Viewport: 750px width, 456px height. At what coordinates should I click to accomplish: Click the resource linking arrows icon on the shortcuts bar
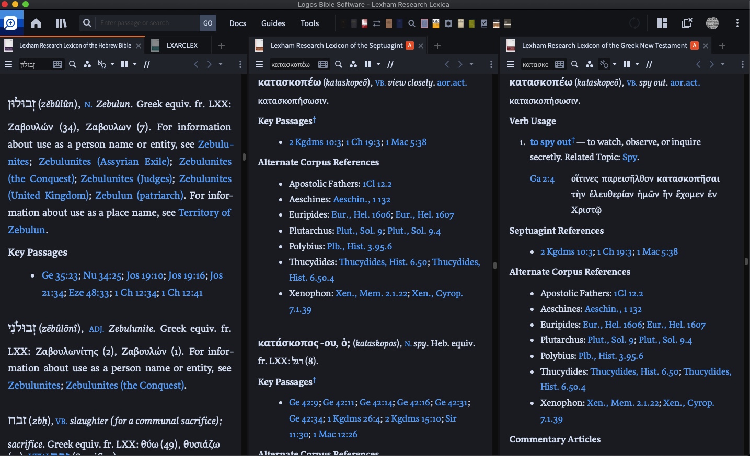coord(376,23)
